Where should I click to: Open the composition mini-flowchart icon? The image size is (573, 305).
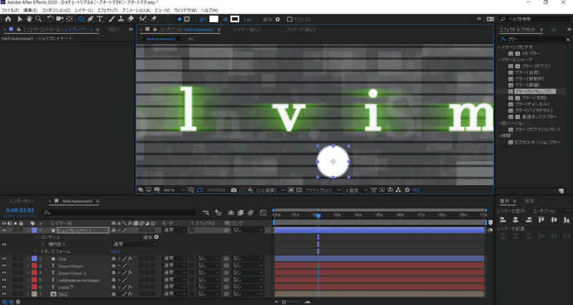point(206,213)
